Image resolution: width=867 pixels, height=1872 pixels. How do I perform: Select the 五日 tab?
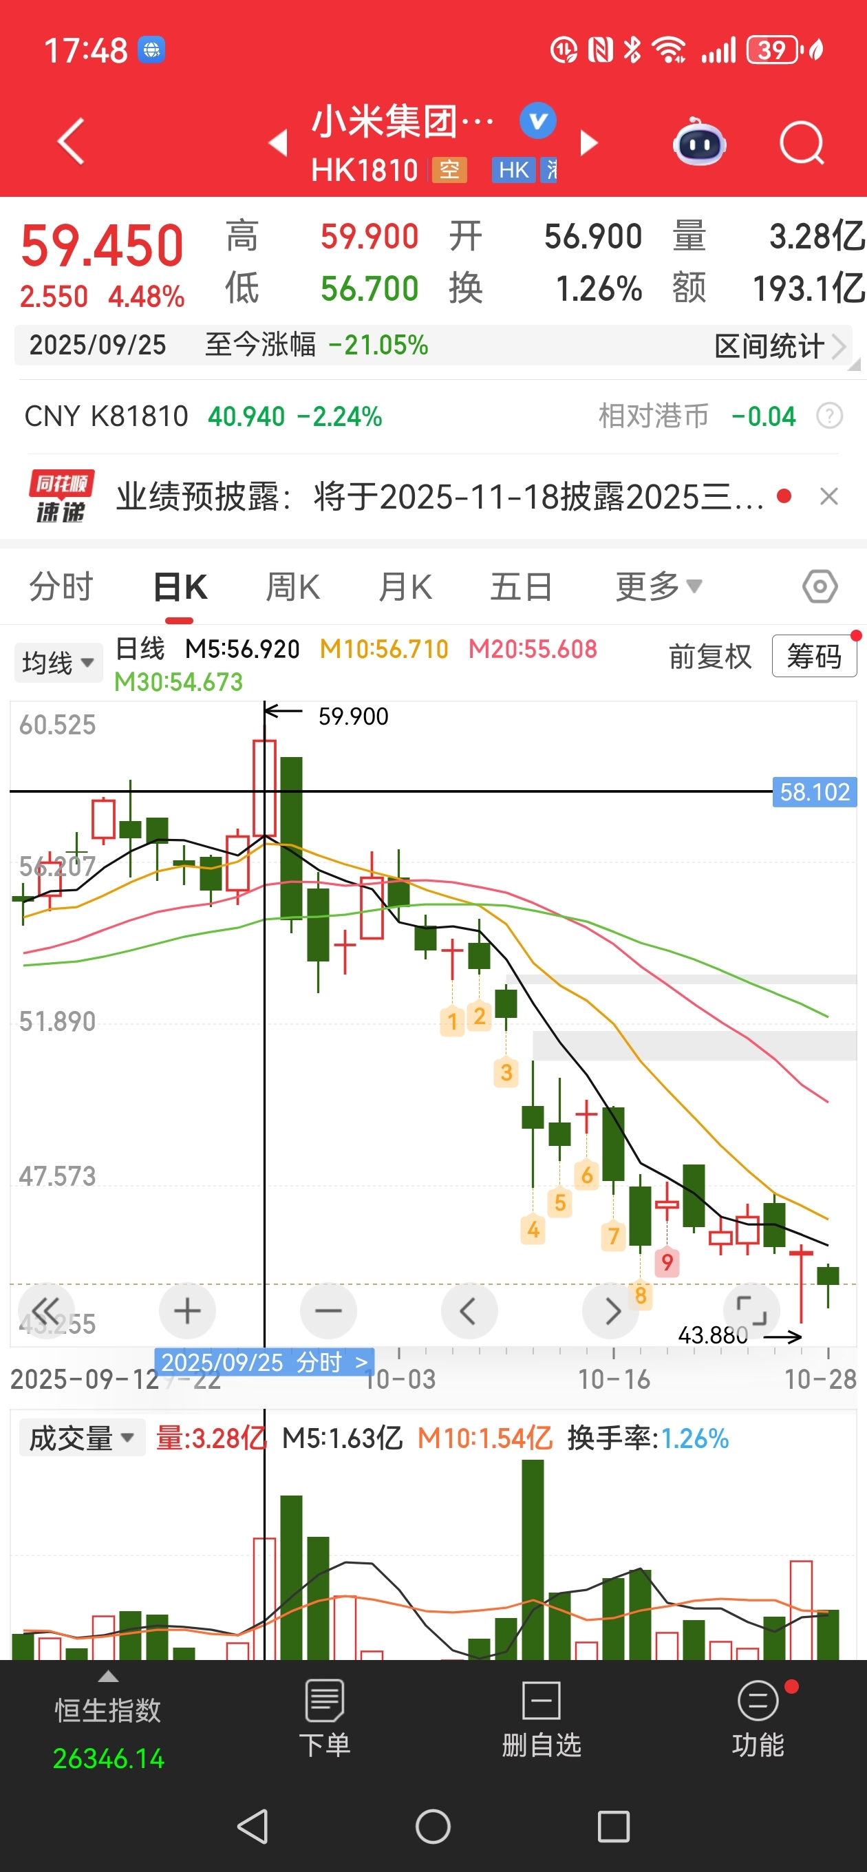(520, 586)
